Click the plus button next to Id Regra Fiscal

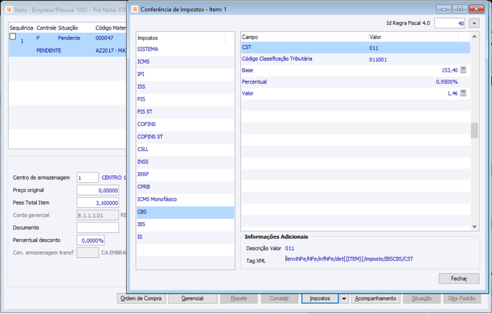click(x=474, y=23)
